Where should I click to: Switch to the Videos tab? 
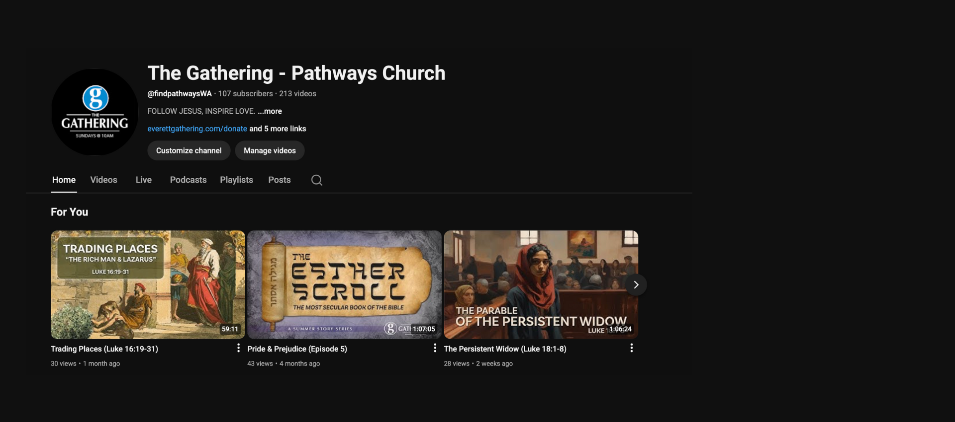click(x=103, y=180)
